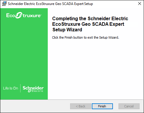Image resolution: width=144 pixels, height=113 pixels.
Task: Close the Geo SCADA Expert Setup window
Action: click(x=140, y=4)
